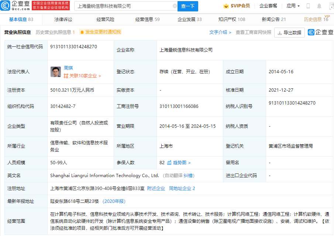This screenshot has width=334, height=236.
Task: Expand the 应用 dropdown menu
Action: click(293, 6)
